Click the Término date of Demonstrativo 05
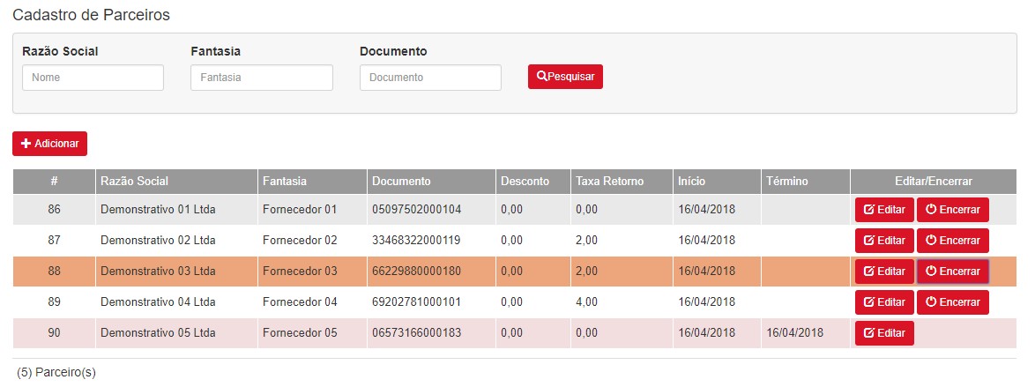Viewport: 1035px width, 387px height. (x=794, y=333)
